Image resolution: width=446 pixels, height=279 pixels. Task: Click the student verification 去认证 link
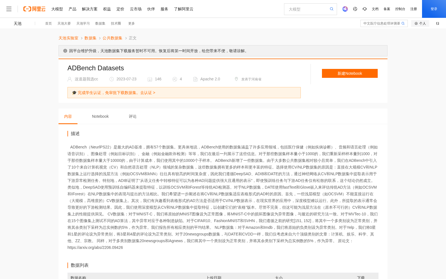[x=147, y=93]
